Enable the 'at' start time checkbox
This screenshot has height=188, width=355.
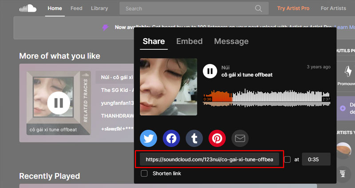coord(287,160)
